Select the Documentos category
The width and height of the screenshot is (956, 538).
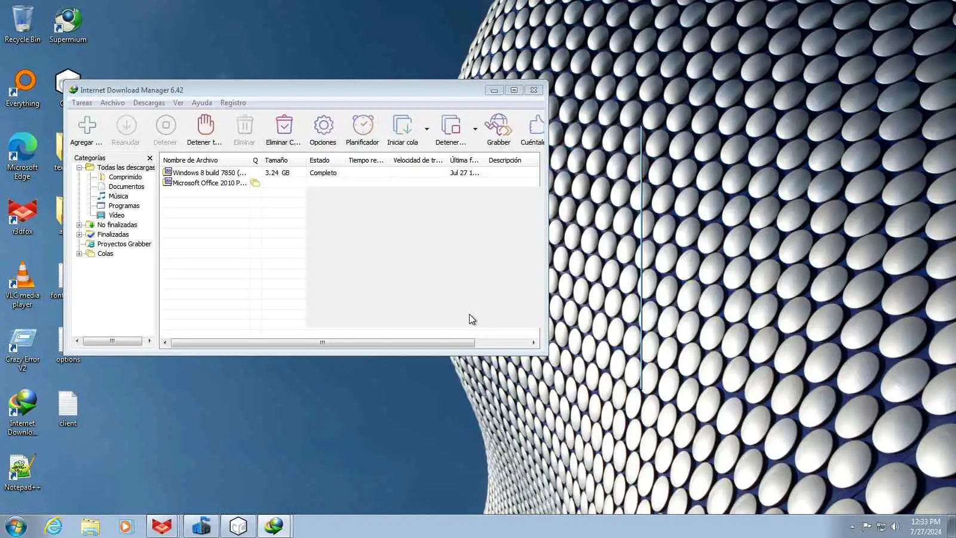(126, 187)
